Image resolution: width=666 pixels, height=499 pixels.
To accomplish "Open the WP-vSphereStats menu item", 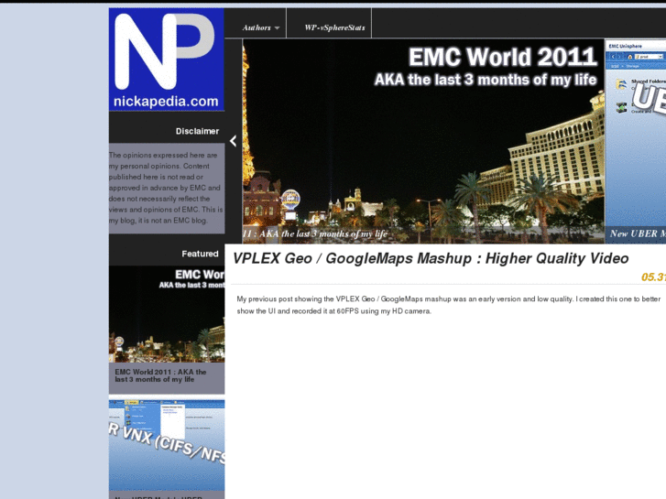I will click(x=334, y=27).
